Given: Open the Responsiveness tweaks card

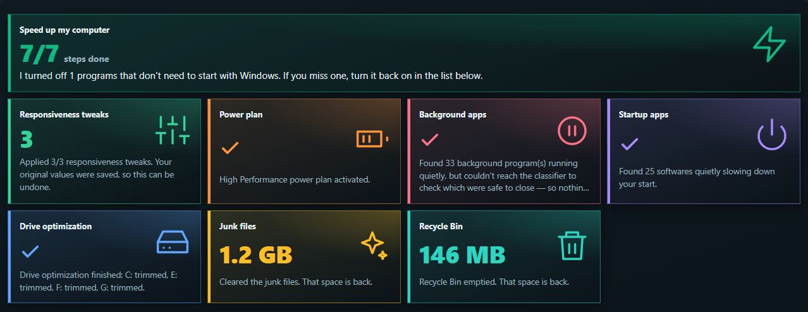Looking at the screenshot, I should point(104,151).
